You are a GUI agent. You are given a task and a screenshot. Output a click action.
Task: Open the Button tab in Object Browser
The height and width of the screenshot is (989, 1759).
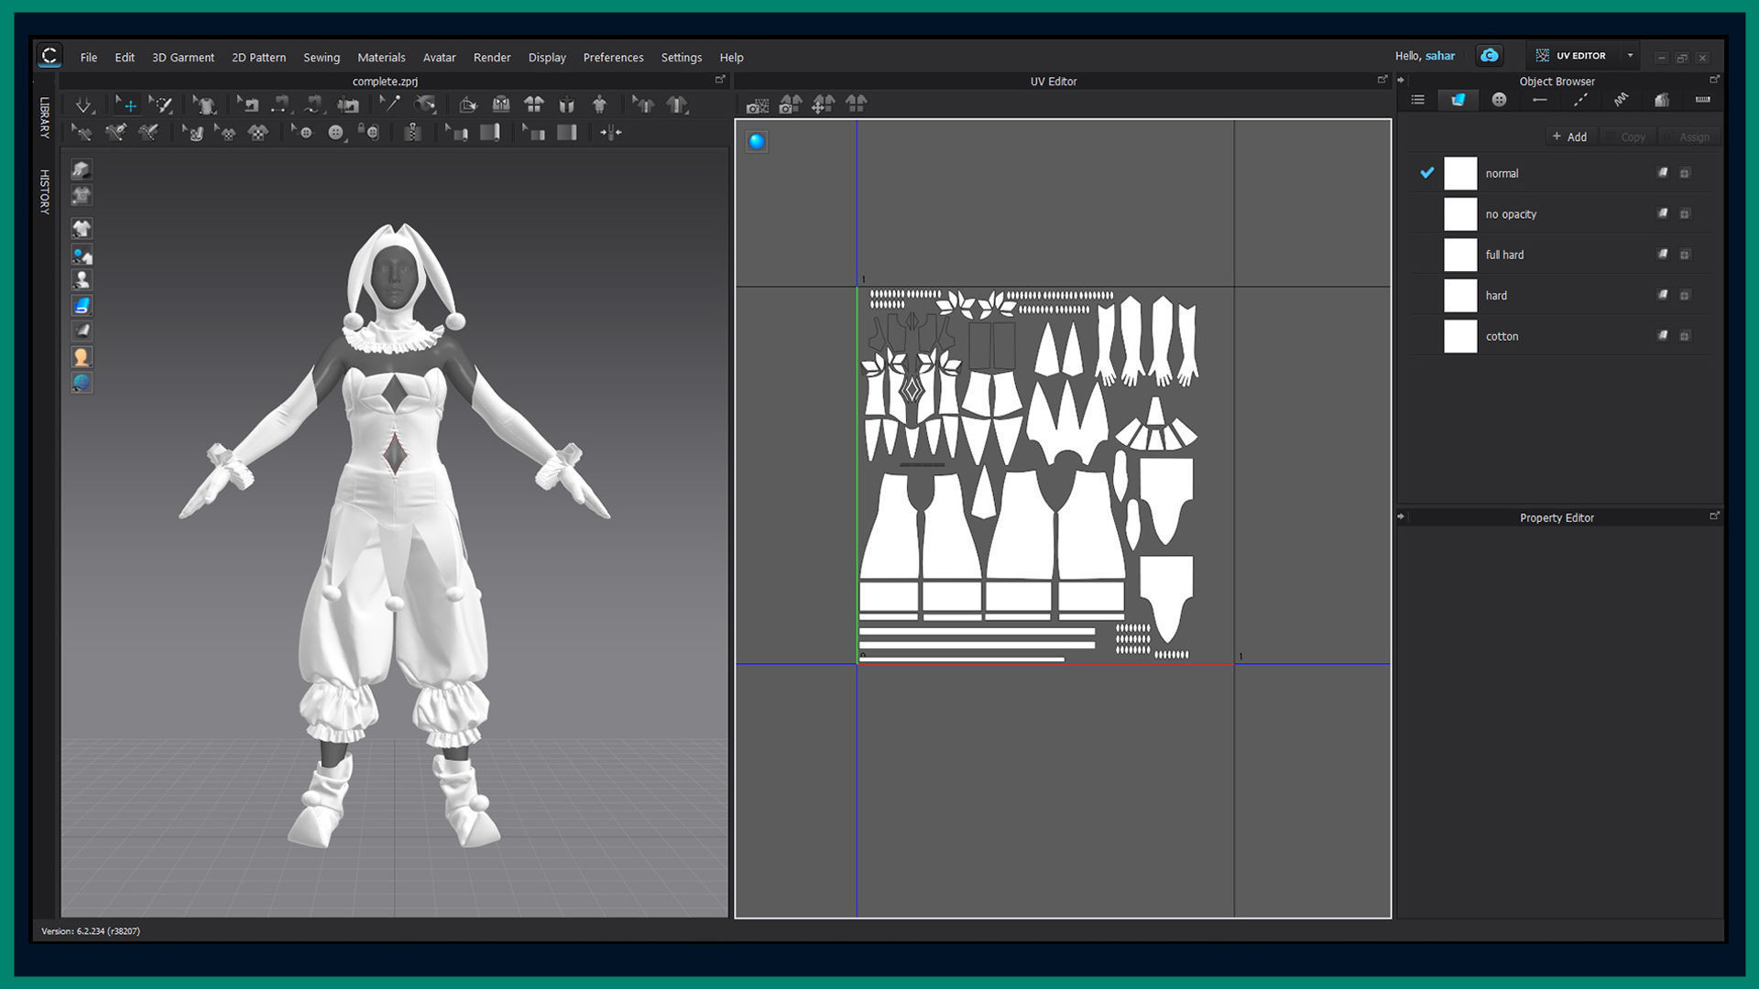(1499, 100)
